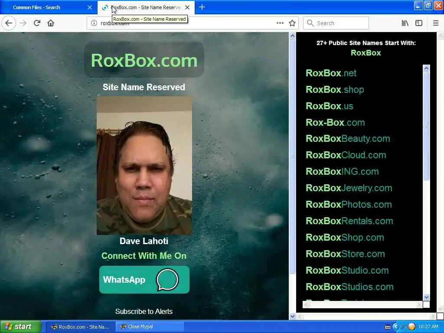Switch to RoxBox.com taskbar window button

click(80, 327)
